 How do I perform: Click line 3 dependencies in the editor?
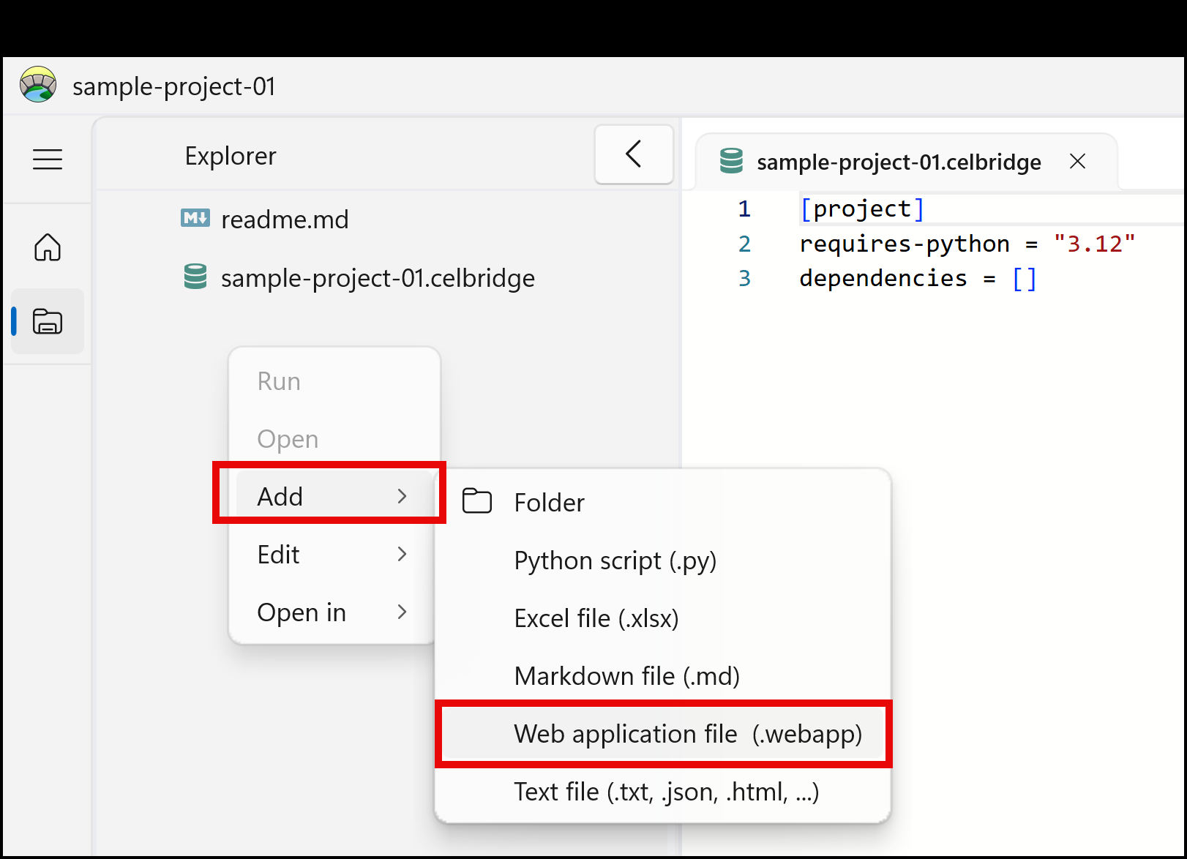click(x=883, y=278)
